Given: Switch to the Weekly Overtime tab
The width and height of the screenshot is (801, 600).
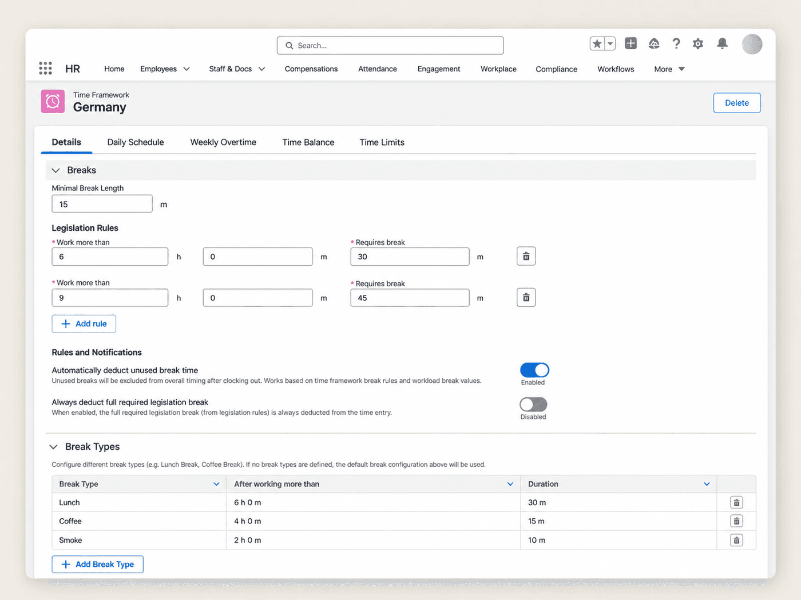Looking at the screenshot, I should (223, 142).
